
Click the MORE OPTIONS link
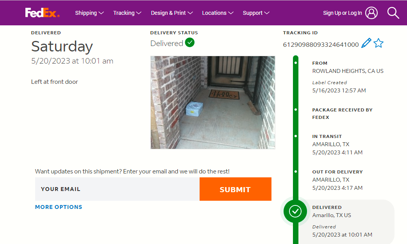click(59, 207)
